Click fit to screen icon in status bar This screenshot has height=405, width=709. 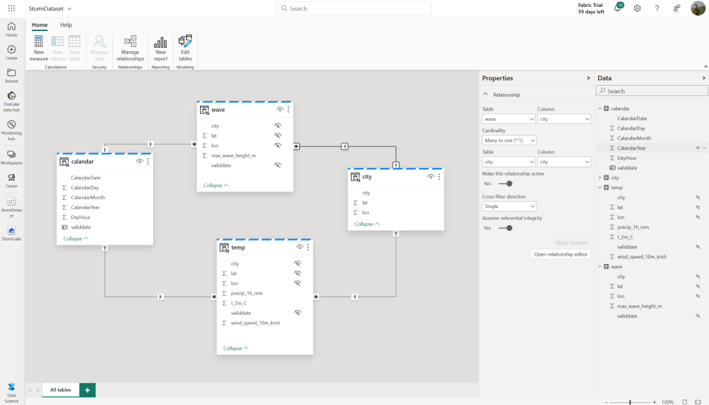tap(698, 402)
